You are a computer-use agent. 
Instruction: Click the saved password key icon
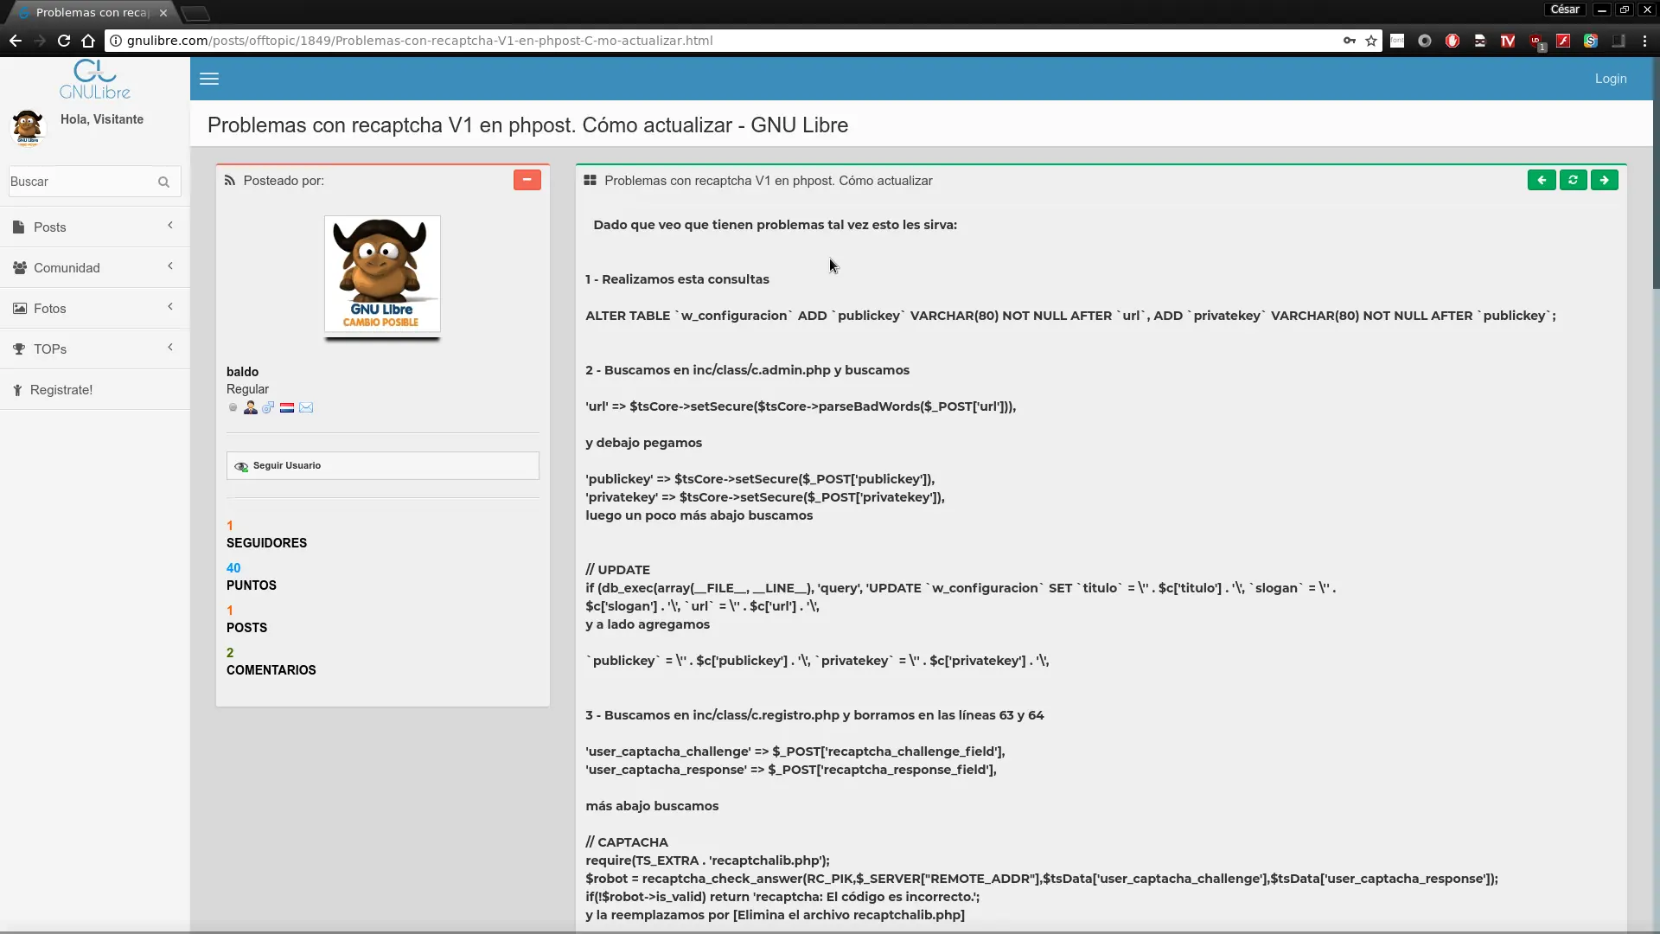[1349, 41]
